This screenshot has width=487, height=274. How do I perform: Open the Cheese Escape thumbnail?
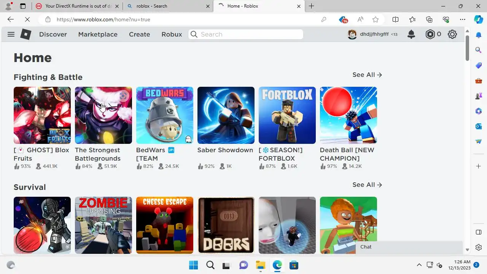pyautogui.click(x=165, y=225)
